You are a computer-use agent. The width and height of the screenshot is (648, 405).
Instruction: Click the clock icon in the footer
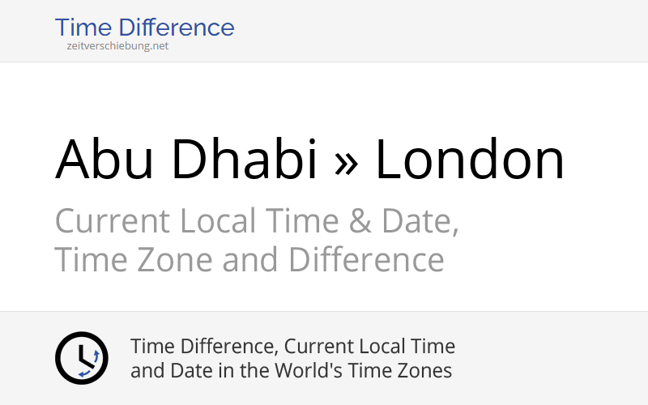tap(81, 358)
